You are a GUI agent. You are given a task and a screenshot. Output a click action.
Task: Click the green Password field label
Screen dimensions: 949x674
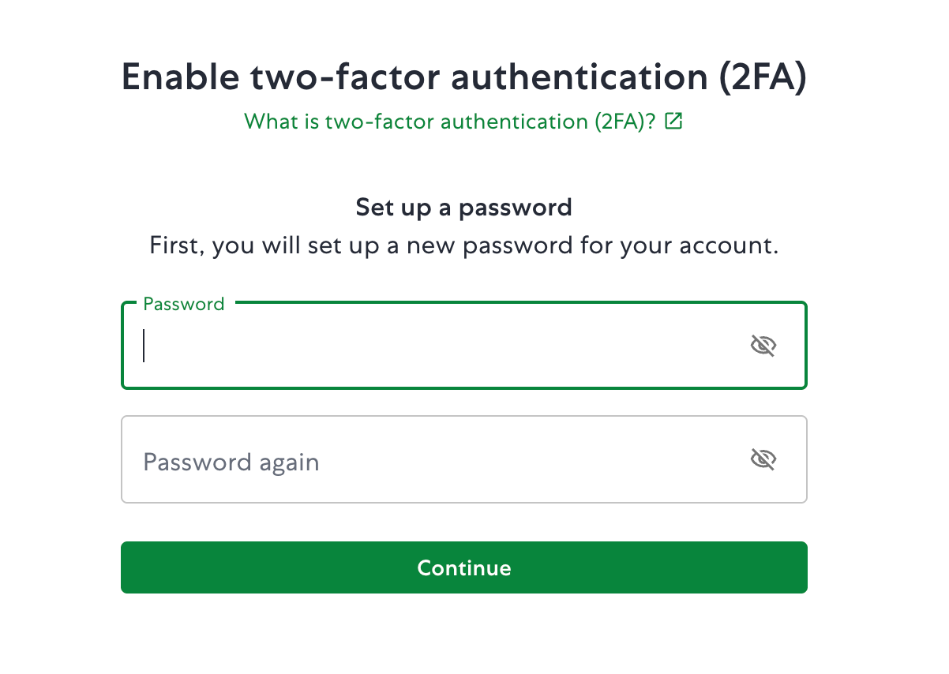point(184,304)
